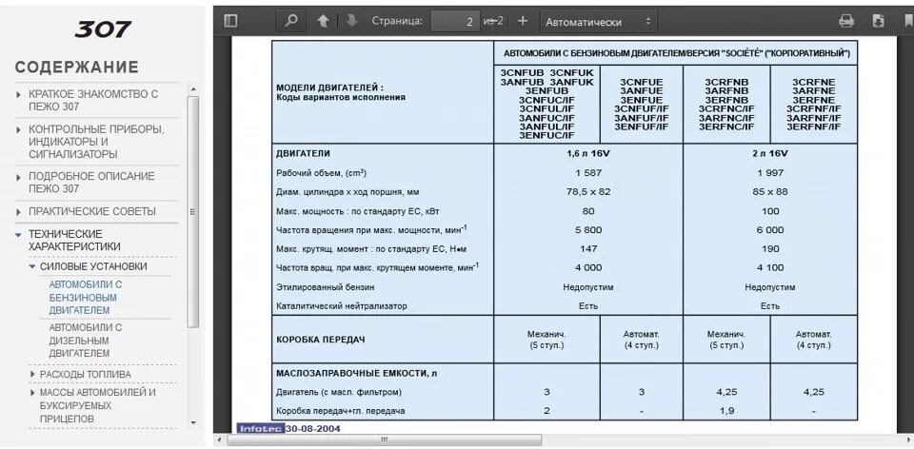The image size is (914, 449).
Task: Click the contents scrollbar down arrow
Action: tap(193, 423)
